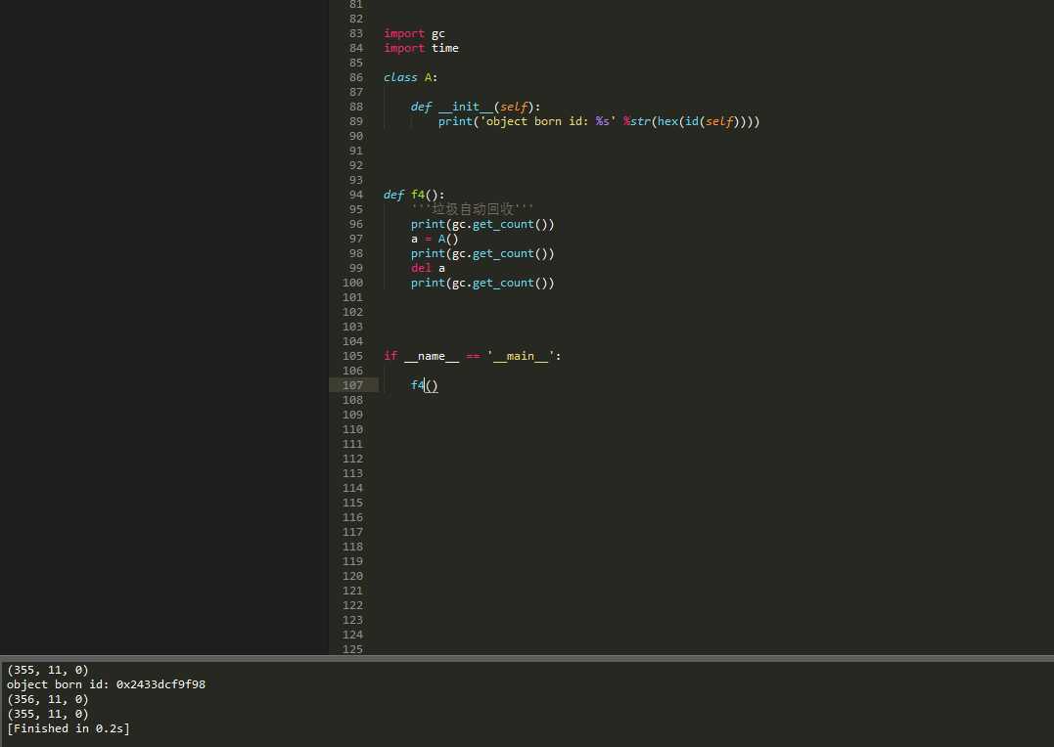The width and height of the screenshot is (1054, 747).
Task: Click the 'del a' statement
Action: (428, 268)
